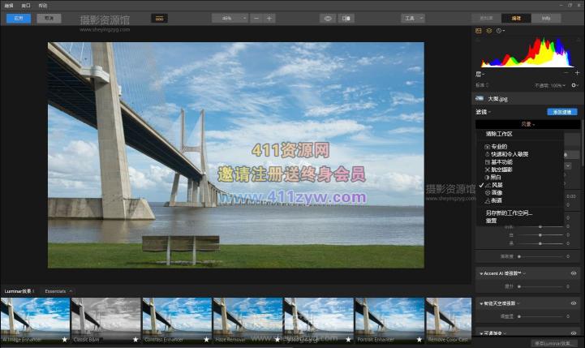Click the zoom in plus button

269,18
